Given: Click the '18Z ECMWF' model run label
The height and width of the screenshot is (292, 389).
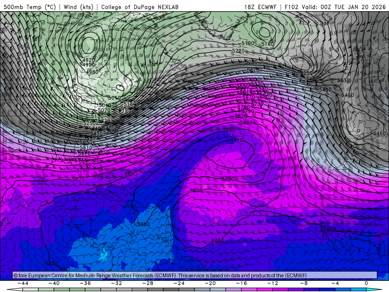Looking at the screenshot, I should click(260, 7).
